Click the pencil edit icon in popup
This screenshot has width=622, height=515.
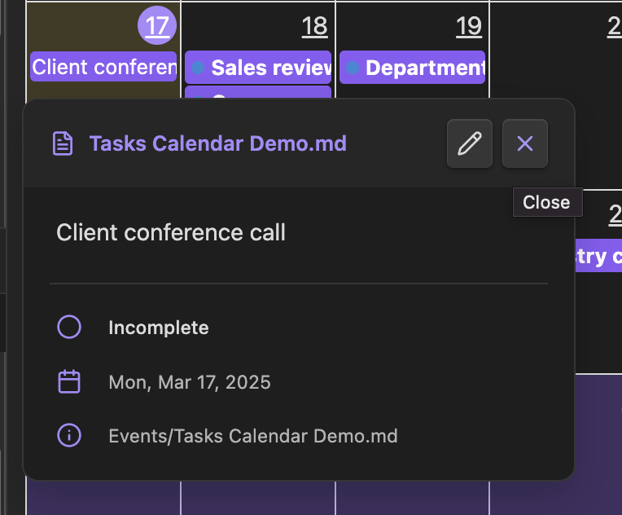pyautogui.click(x=470, y=143)
